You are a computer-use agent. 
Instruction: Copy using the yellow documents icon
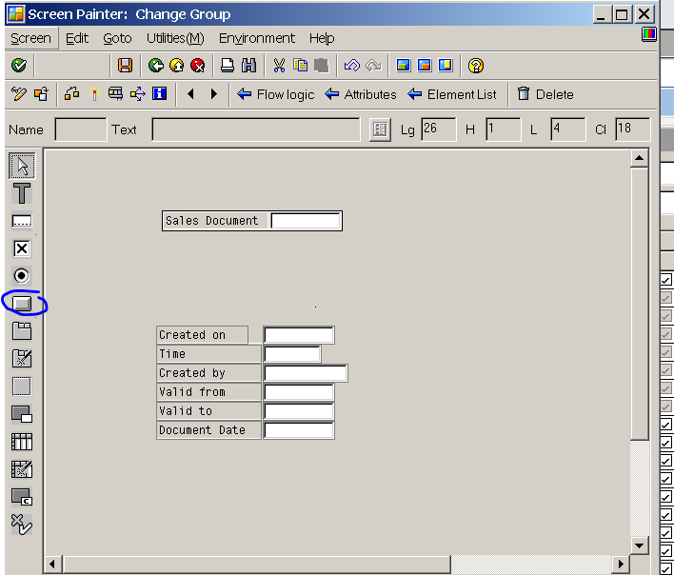point(301,66)
